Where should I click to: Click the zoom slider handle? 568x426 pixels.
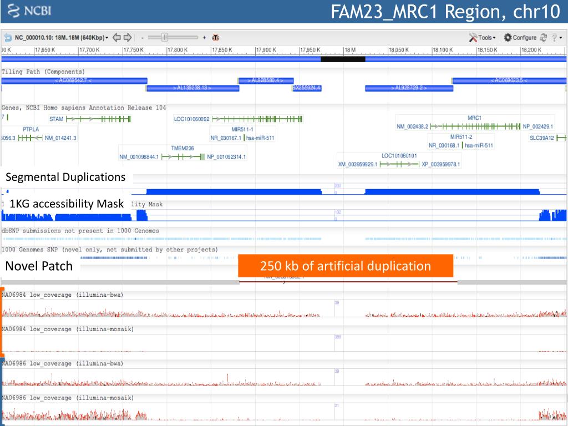coord(164,37)
